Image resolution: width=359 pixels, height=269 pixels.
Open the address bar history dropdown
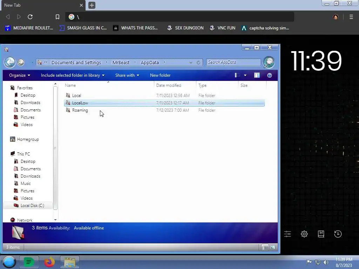coord(191,62)
